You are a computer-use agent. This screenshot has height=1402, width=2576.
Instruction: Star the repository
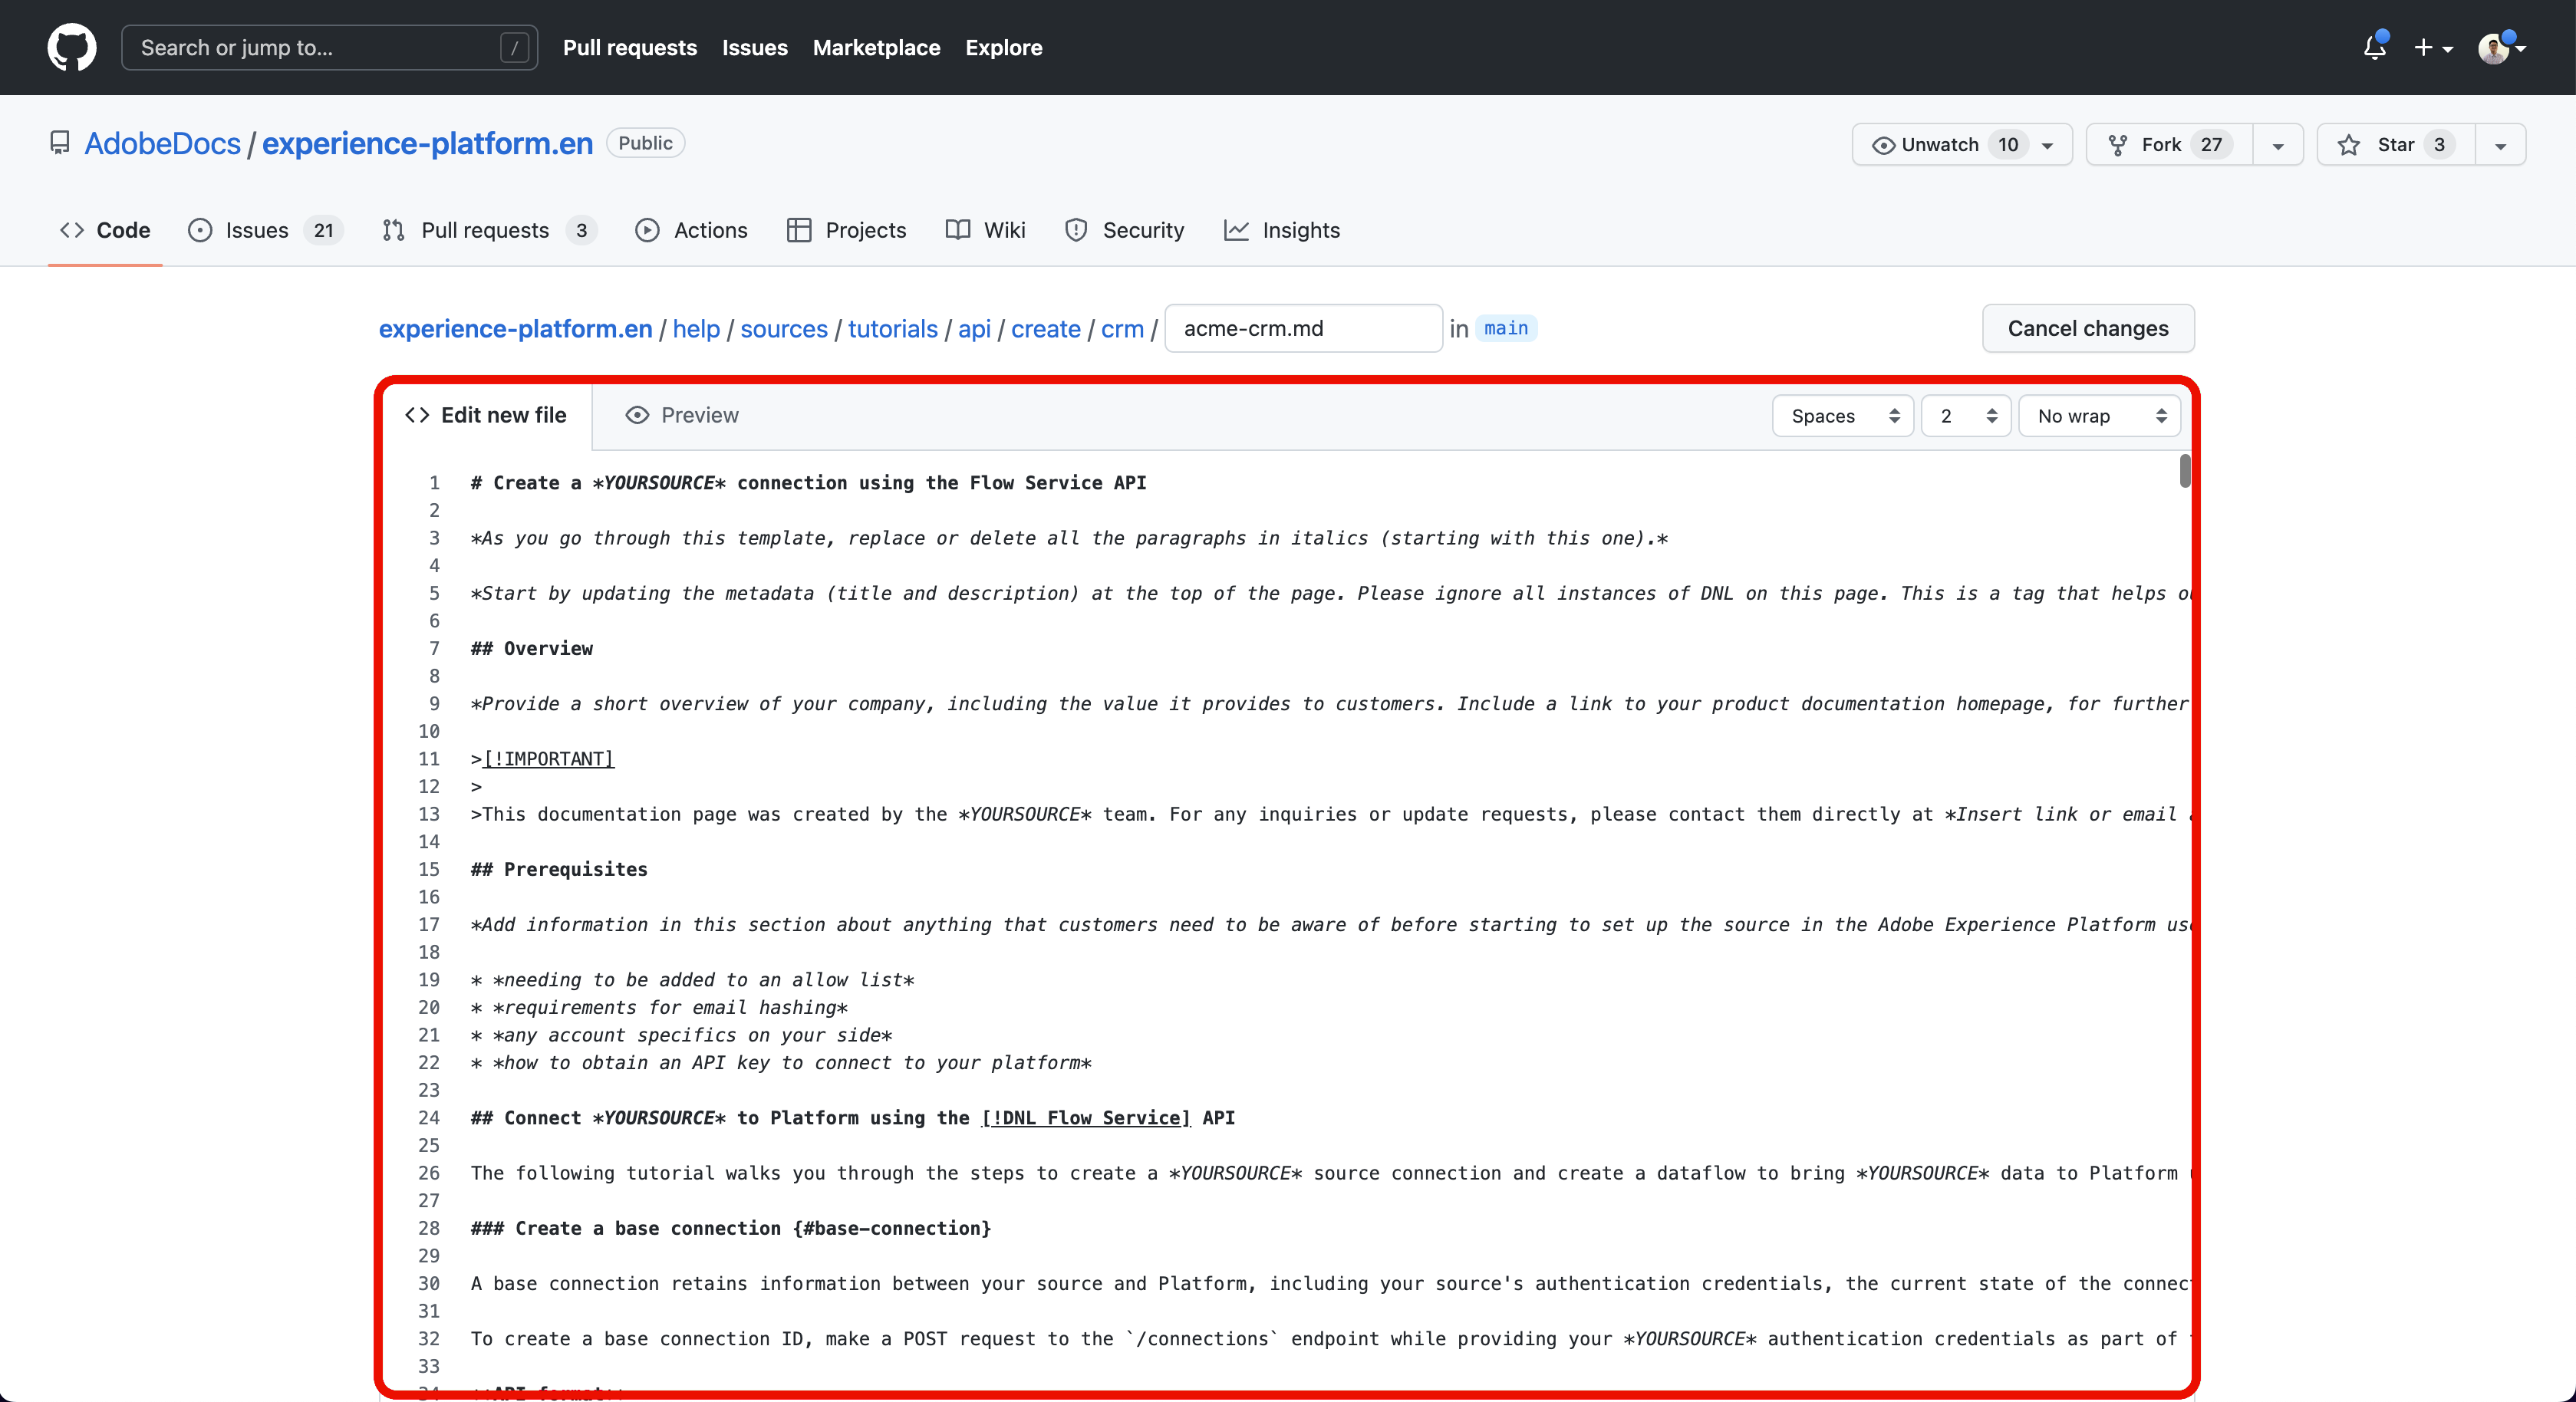[2395, 144]
